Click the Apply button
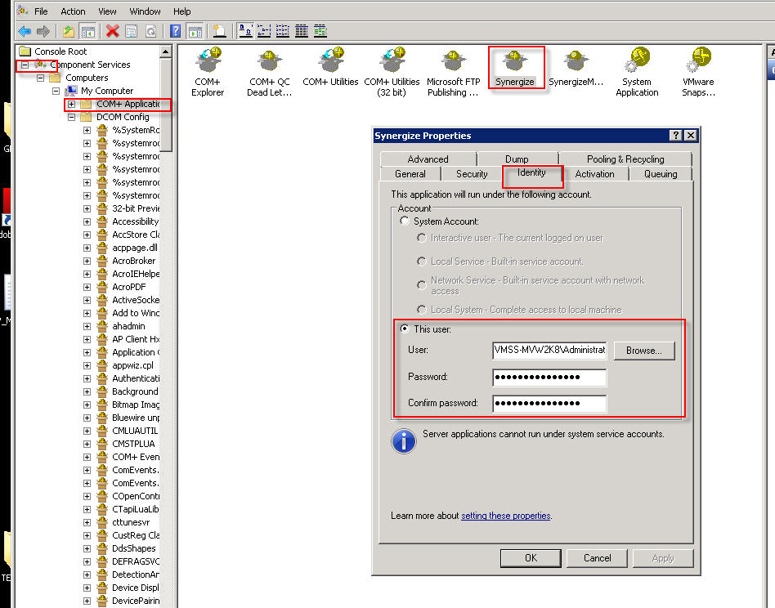The width and height of the screenshot is (775, 608). [663, 558]
